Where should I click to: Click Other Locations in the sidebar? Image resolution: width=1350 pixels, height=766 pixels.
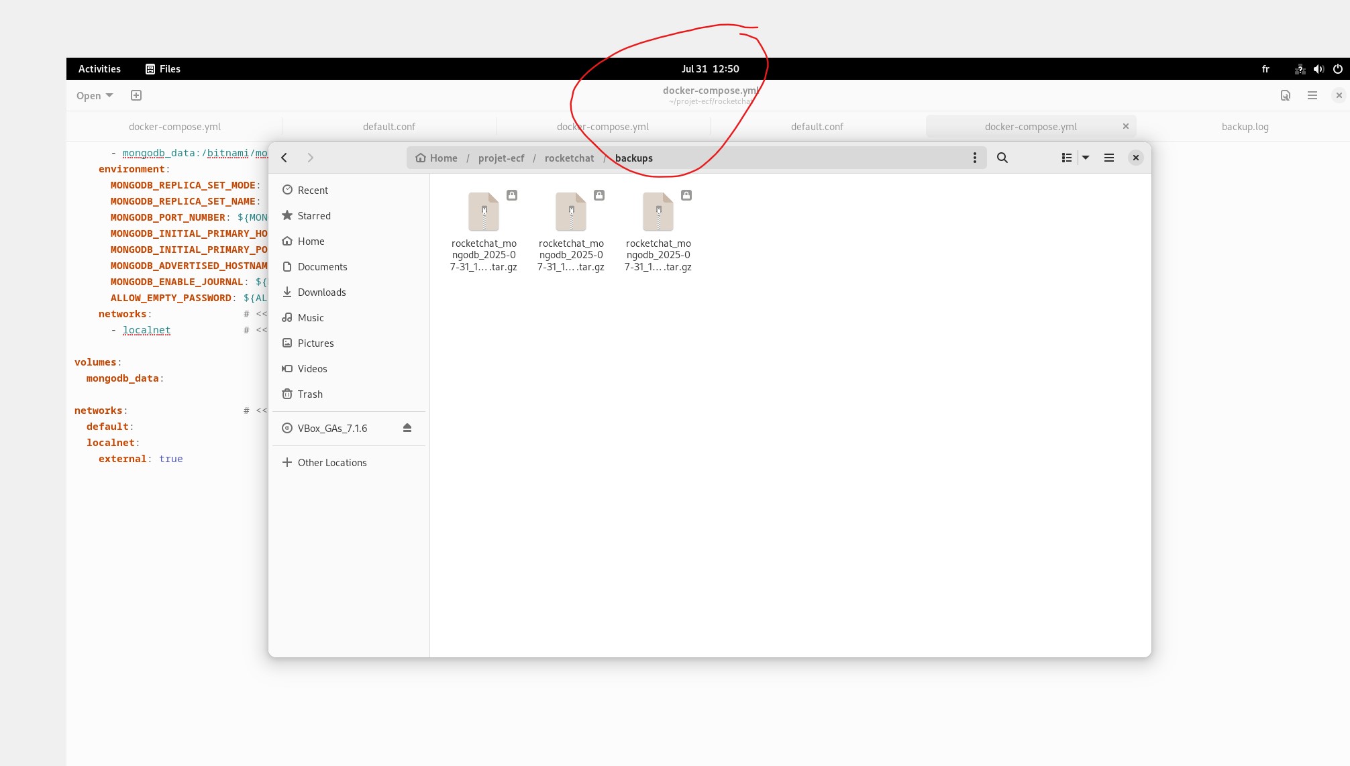pos(331,463)
